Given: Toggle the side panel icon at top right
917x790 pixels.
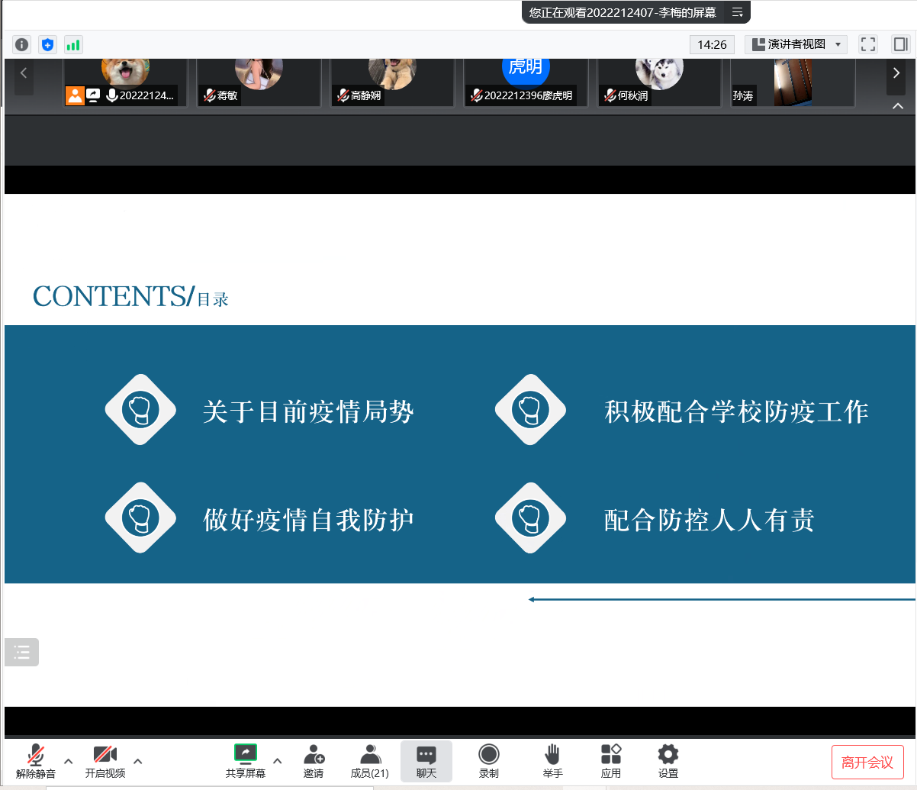Looking at the screenshot, I should coord(900,44).
